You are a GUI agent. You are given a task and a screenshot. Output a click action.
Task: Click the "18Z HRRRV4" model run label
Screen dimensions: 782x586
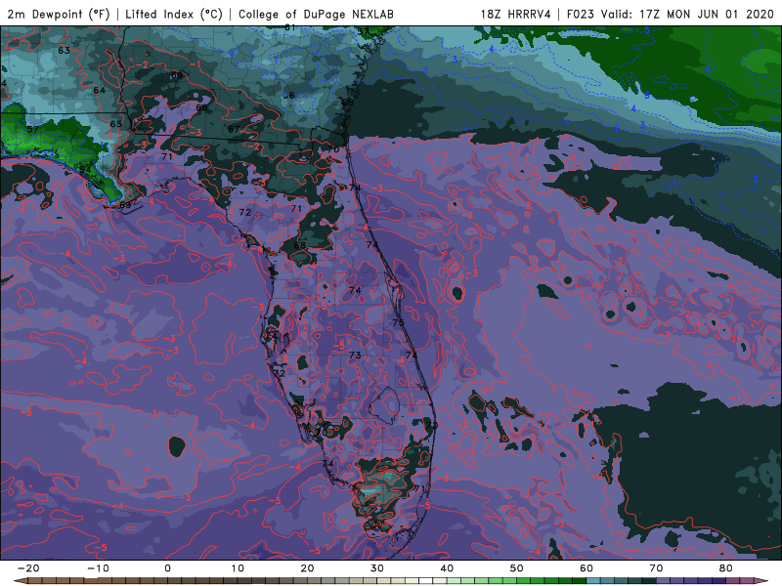[x=516, y=14]
